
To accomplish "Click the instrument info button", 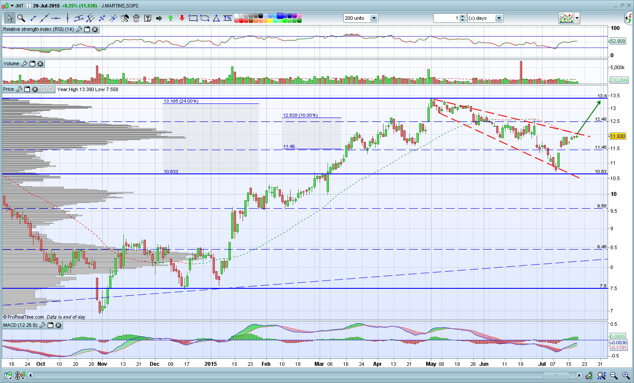I will coord(29,6).
